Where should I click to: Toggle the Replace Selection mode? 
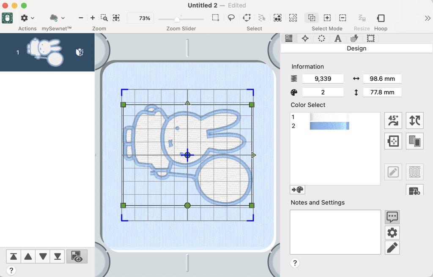click(312, 18)
